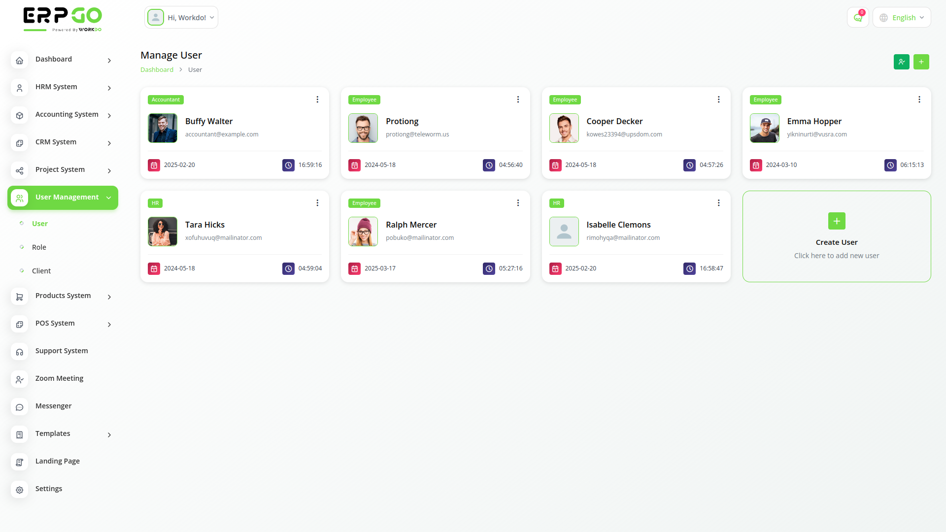Open the CRM System sidebar icon
This screenshot has height=532, width=946.
tap(19, 143)
